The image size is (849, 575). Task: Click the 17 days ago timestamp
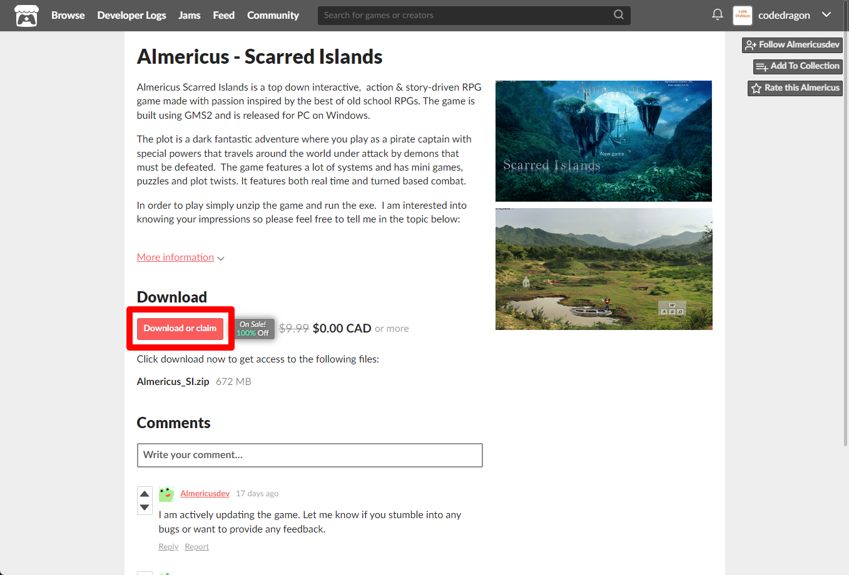pos(257,494)
